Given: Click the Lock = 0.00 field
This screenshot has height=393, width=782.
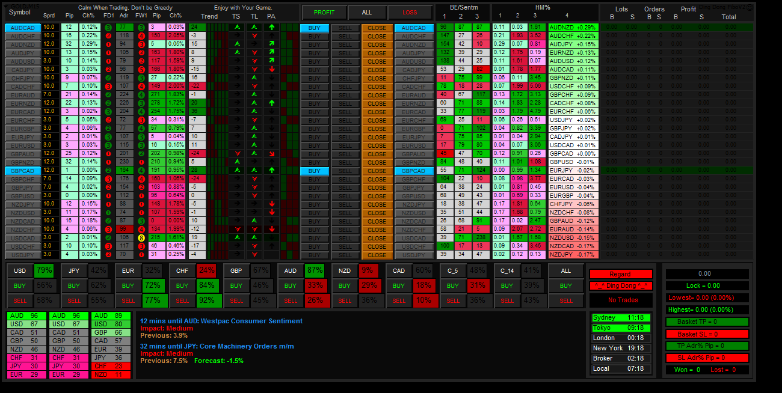Looking at the screenshot, I should 707,285.
